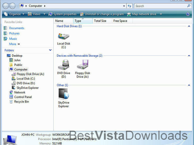Click into the Search input field
Image resolution: width=194 pixels, height=145 pixels.
[x=161, y=6]
